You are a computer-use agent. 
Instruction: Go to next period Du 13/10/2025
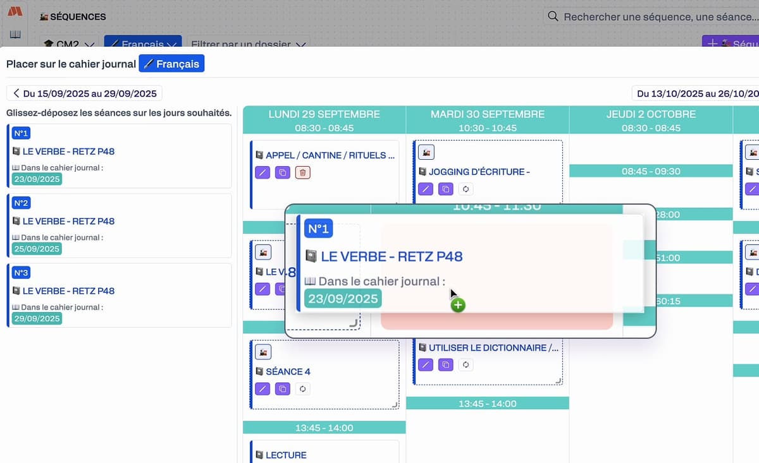(696, 93)
